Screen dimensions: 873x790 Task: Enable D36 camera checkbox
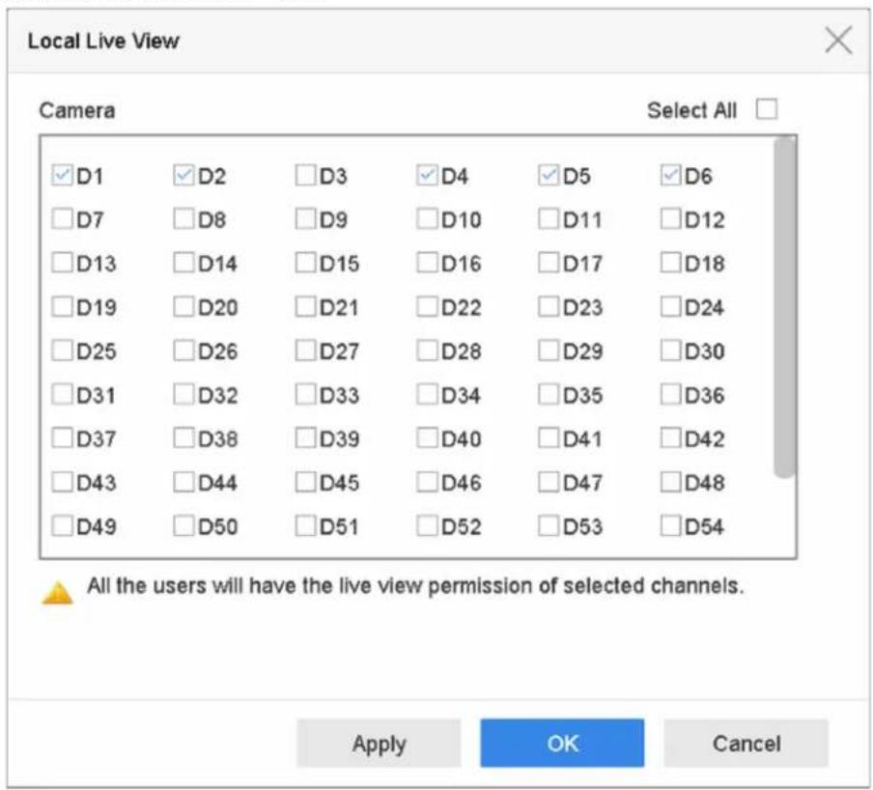[671, 394]
